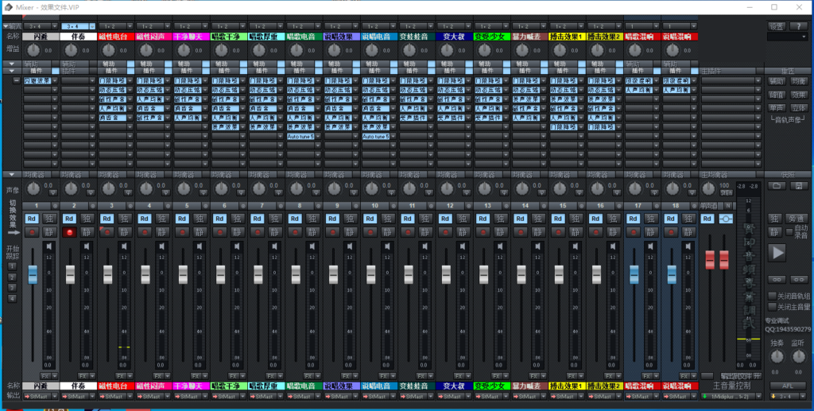Check the 关闭音轨组 checkbox
Viewport: 814px width, 411px height.
coord(772,296)
